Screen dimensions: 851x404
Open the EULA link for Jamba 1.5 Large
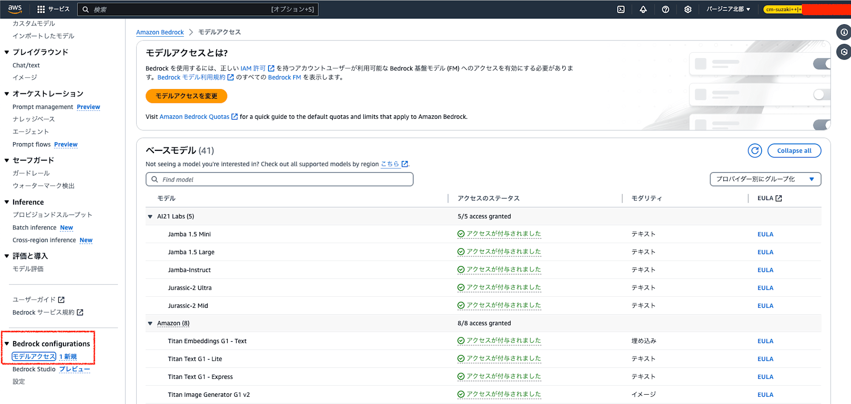click(765, 252)
